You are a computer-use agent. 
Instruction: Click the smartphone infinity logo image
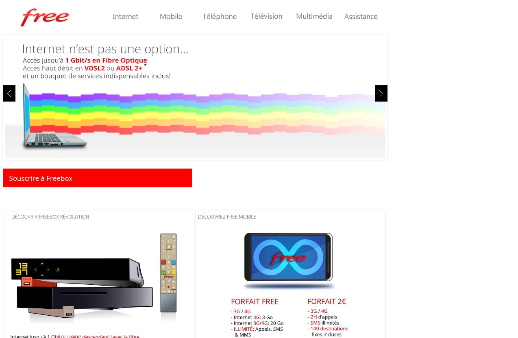(x=288, y=257)
